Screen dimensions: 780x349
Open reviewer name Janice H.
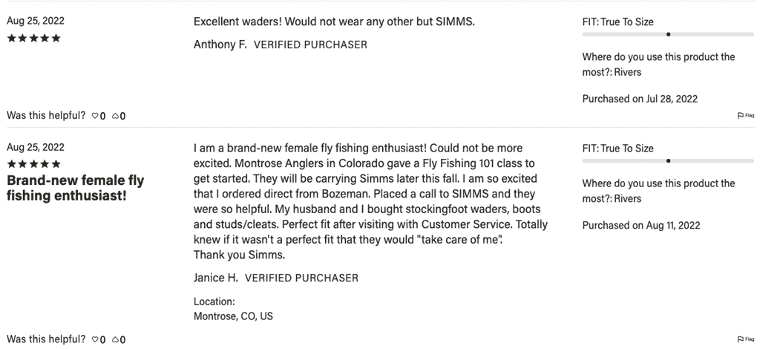coord(217,278)
